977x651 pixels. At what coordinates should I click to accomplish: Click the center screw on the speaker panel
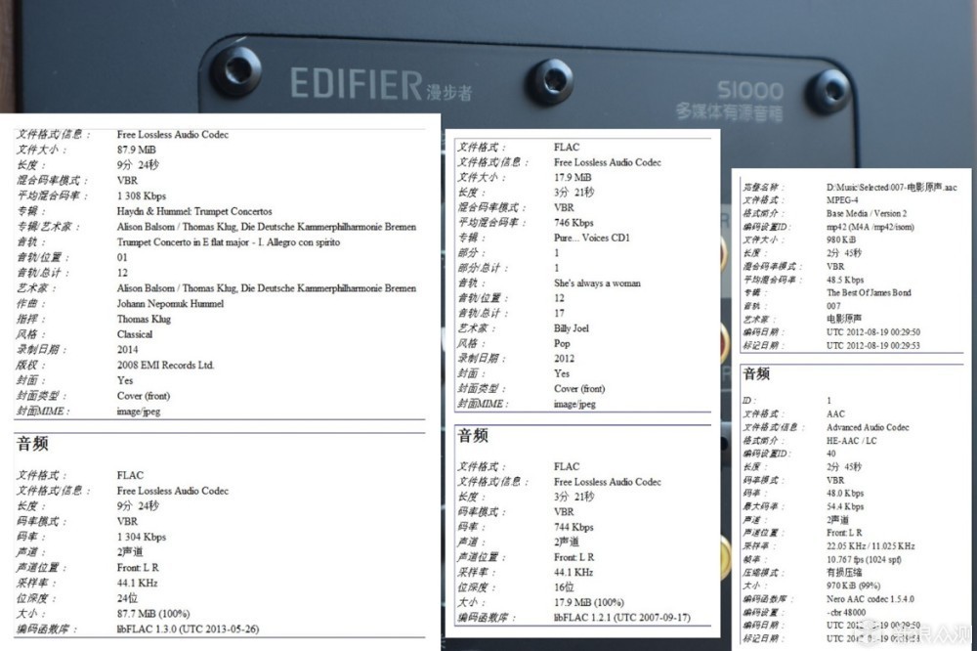tap(549, 80)
